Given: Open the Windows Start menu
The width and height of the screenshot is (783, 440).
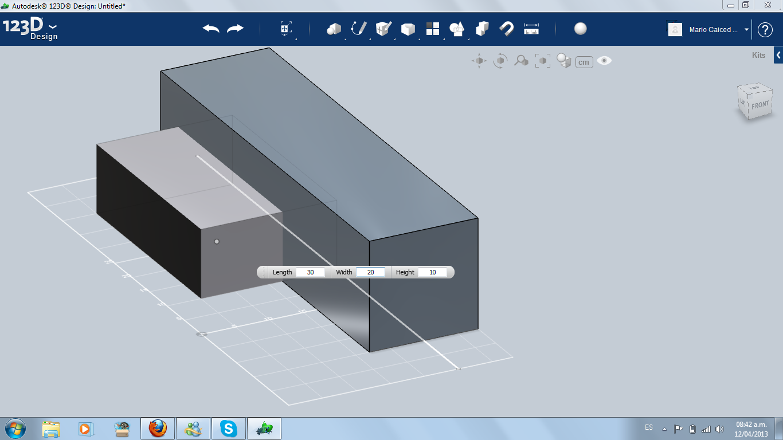Looking at the screenshot, I should (14, 429).
